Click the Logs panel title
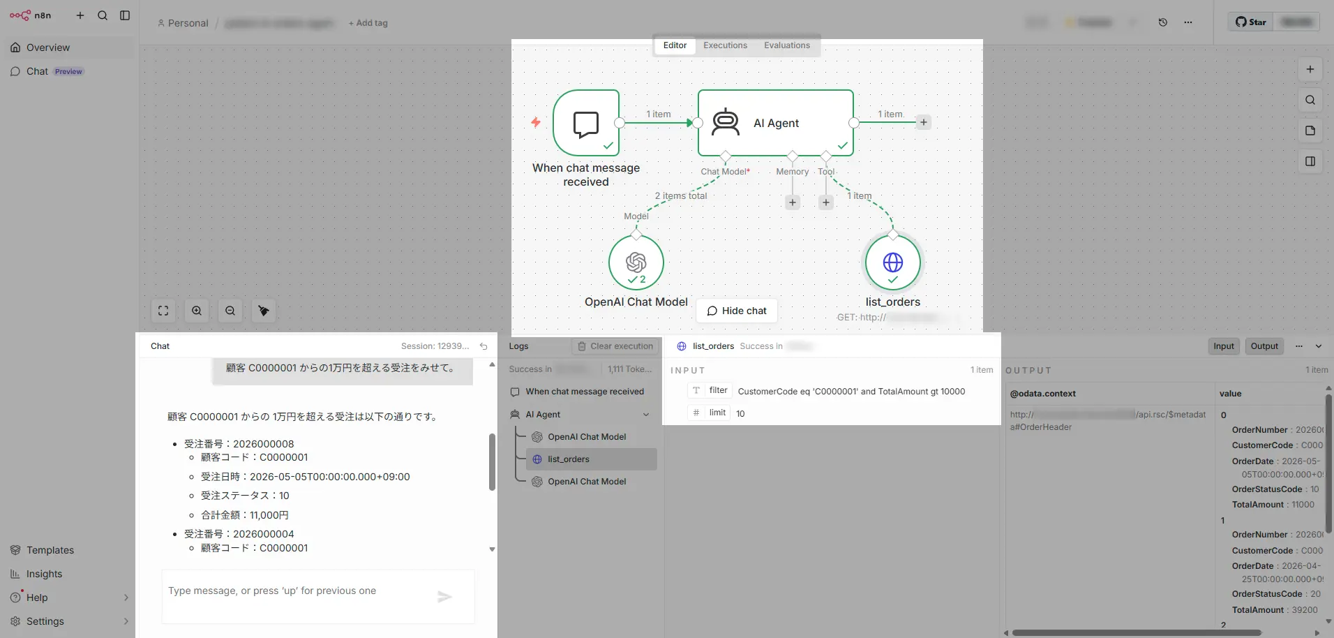1334x638 pixels. click(x=518, y=346)
